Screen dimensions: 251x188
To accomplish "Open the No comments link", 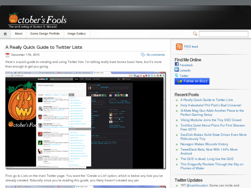I will coord(156,55).
